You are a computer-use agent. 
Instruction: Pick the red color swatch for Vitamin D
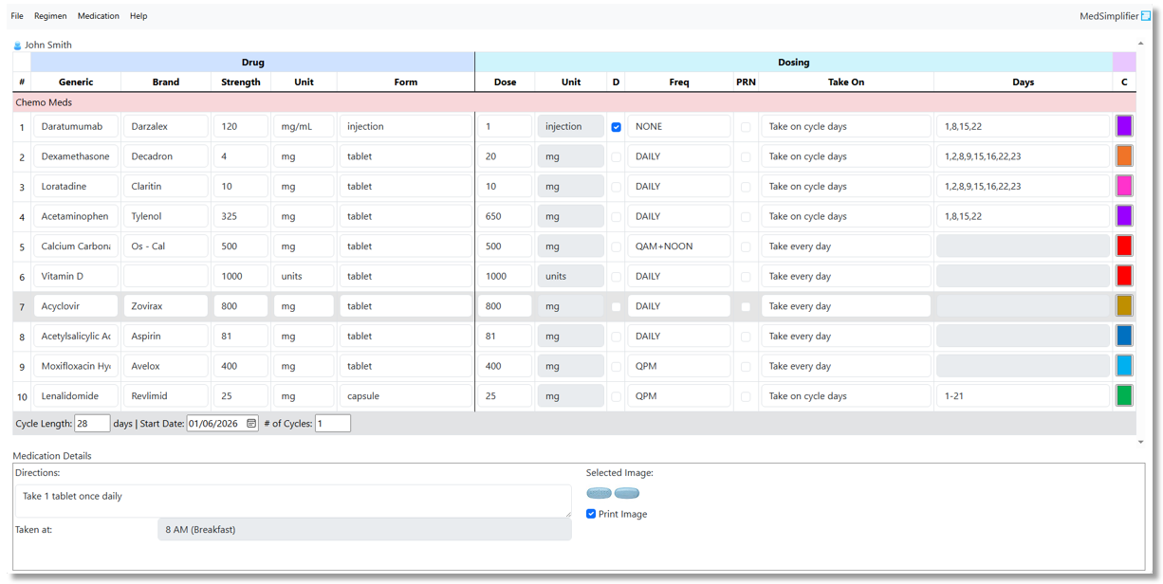pyautogui.click(x=1124, y=276)
